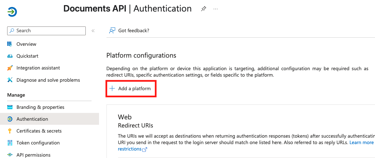Click the Diagnose wrench tools icon
The width and height of the screenshot is (375, 158).
click(10, 80)
